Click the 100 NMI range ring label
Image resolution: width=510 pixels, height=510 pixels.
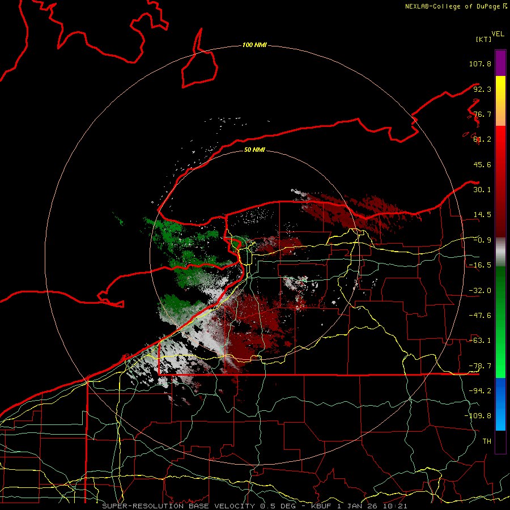254,45
